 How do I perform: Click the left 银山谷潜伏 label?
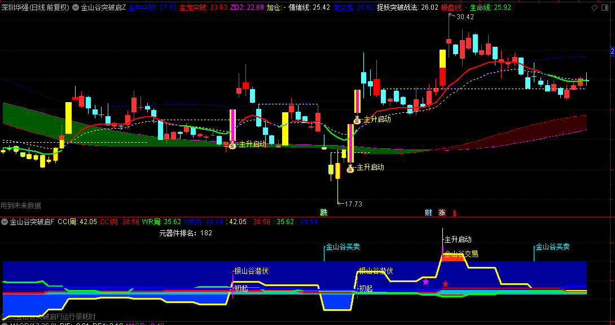252,271
